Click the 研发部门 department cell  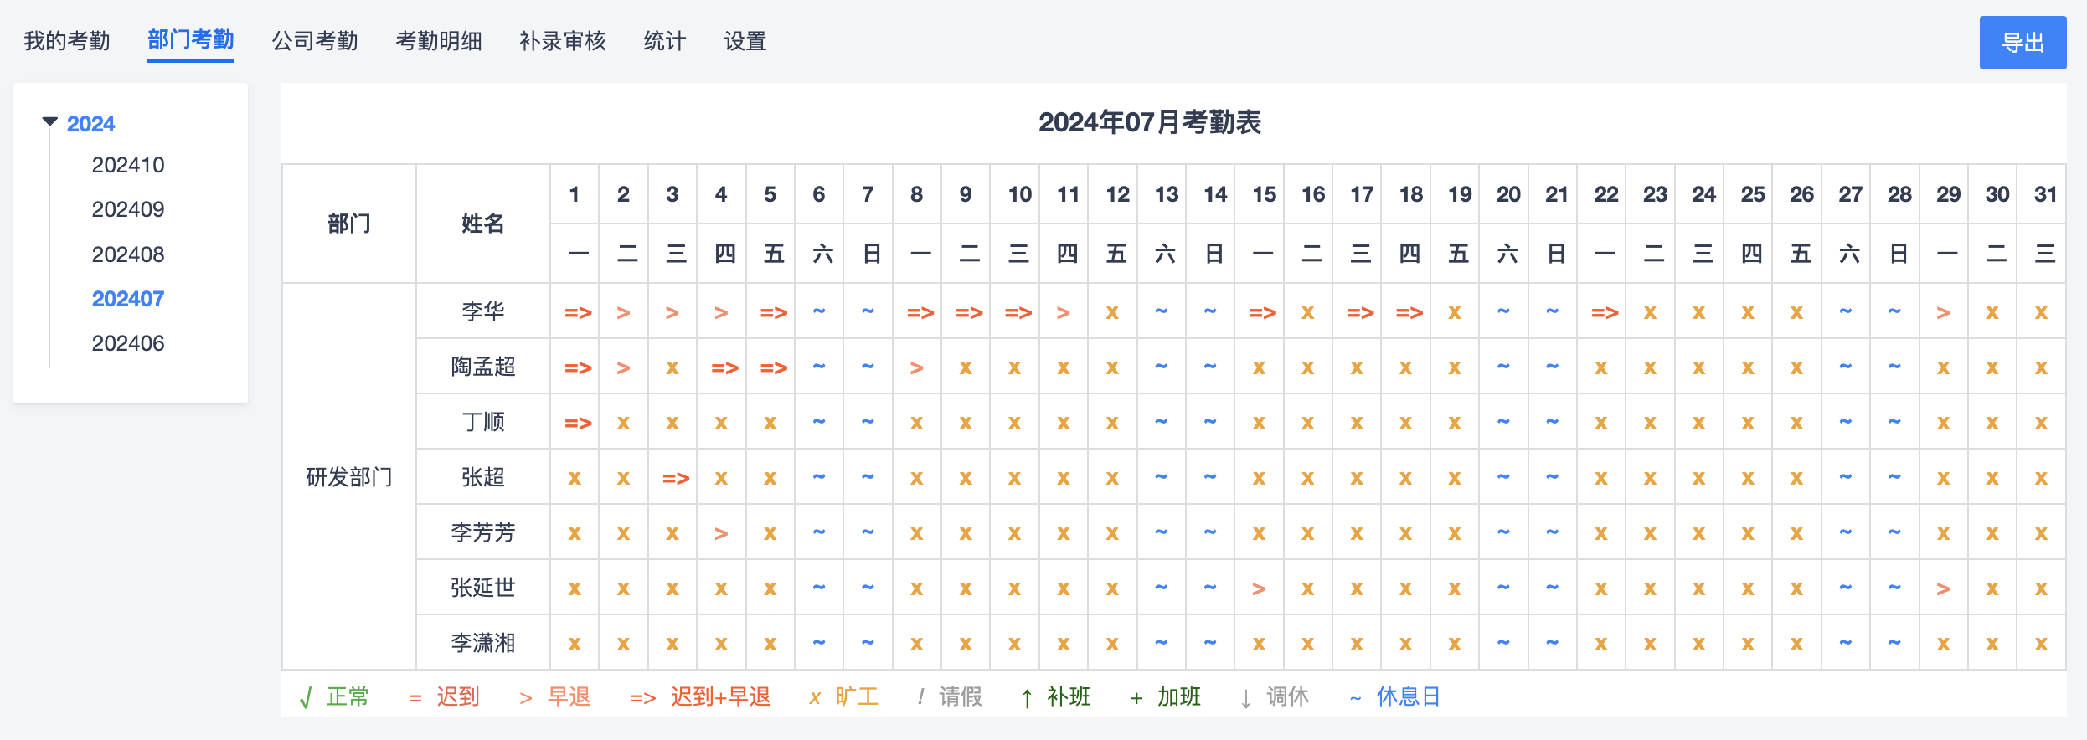tap(349, 477)
